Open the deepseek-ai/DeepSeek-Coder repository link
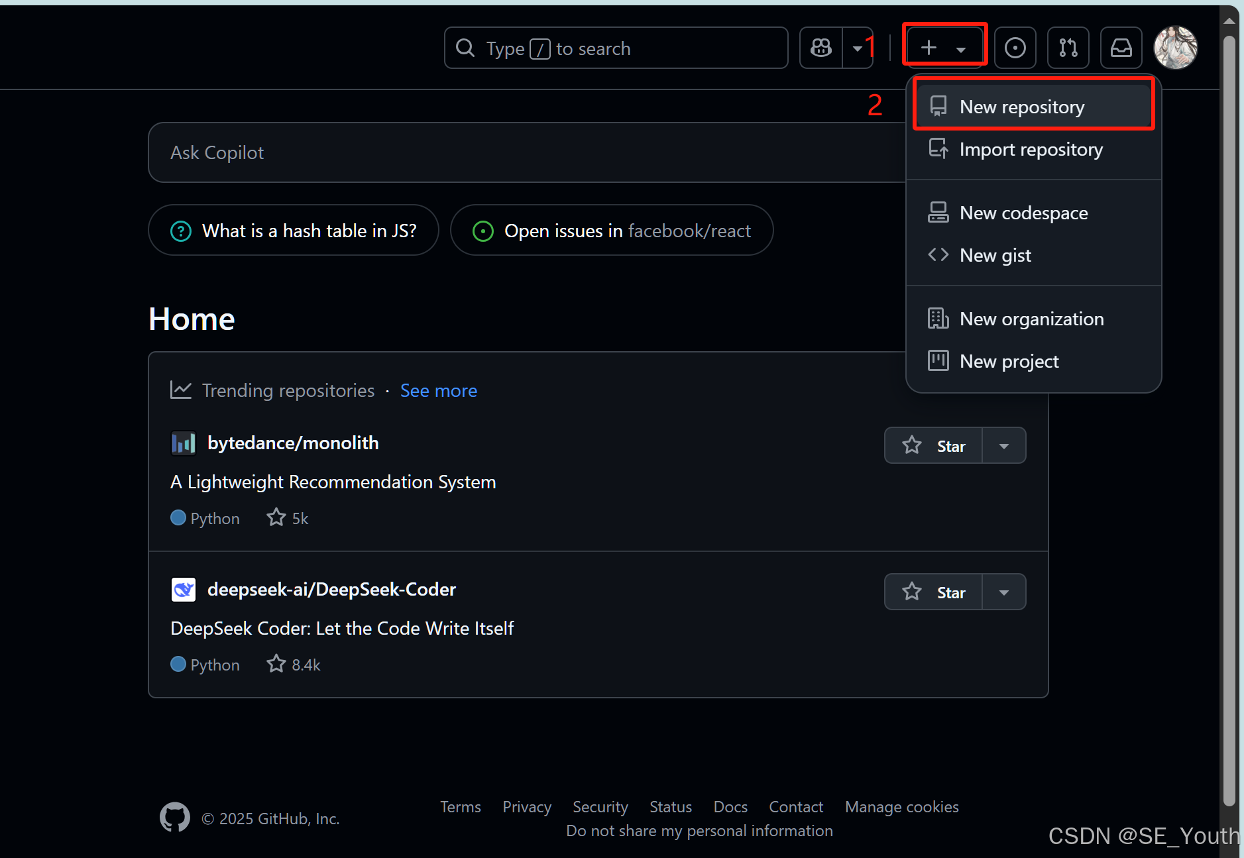 331,589
